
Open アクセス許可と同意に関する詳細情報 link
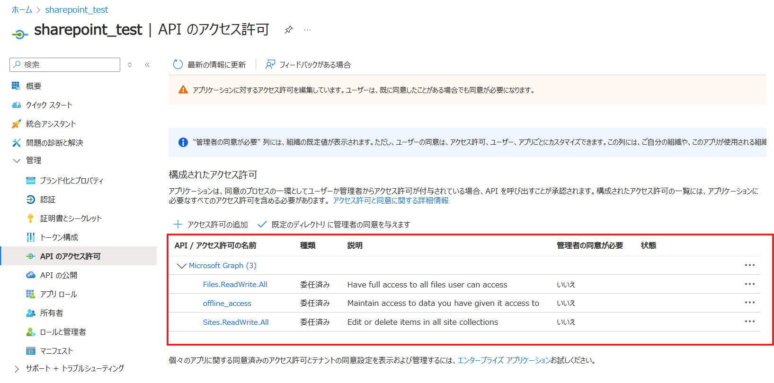pos(391,200)
